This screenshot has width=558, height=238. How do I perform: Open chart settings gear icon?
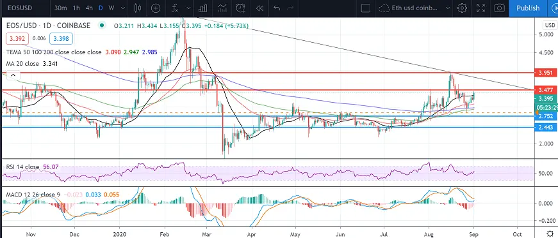[462, 8]
